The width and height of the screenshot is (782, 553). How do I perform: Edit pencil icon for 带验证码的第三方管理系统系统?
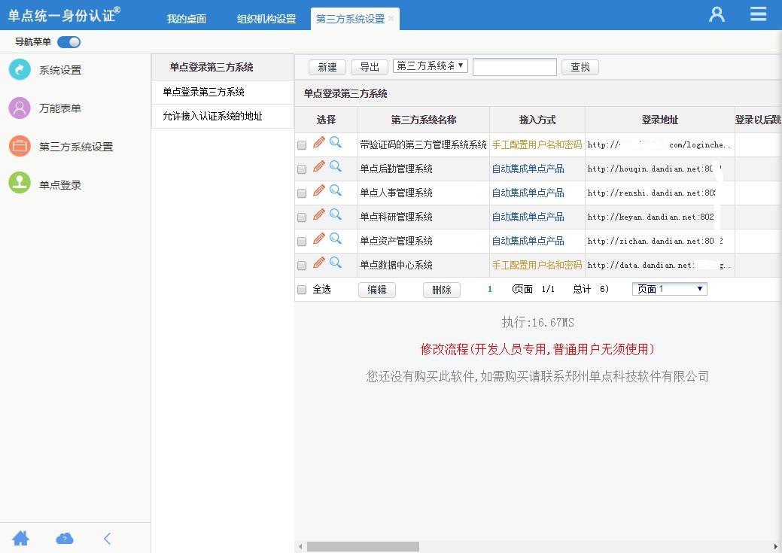tap(319, 143)
